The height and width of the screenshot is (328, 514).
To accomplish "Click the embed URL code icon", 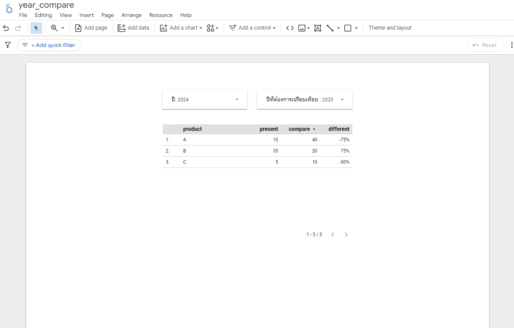I will click(x=290, y=28).
